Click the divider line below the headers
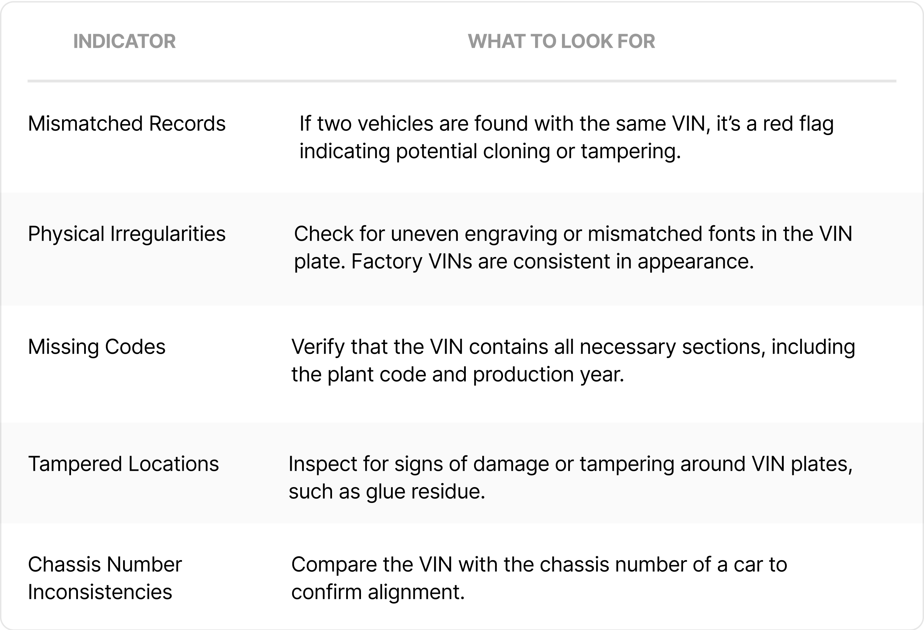 pyautogui.click(x=462, y=81)
